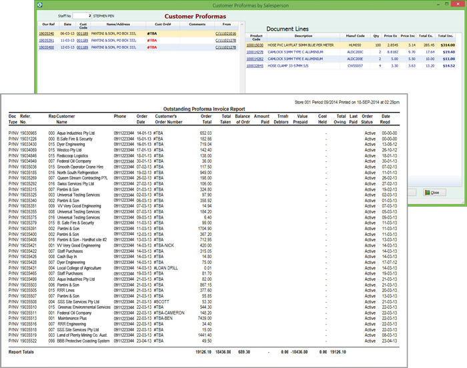The image size is (467, 368).
Task: Open customer code 001189 in the 12-03-13 row
Action: (82, 47)
